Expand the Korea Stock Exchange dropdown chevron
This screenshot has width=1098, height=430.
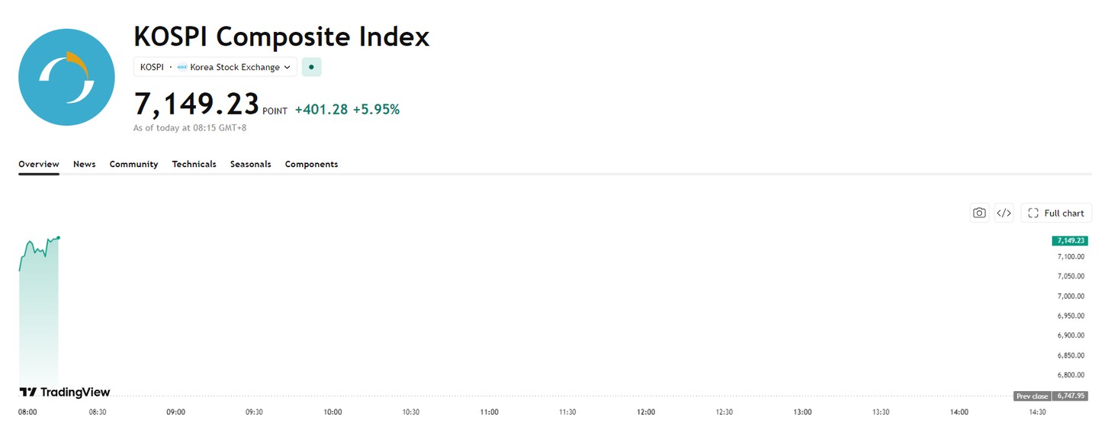pos(287,67)
